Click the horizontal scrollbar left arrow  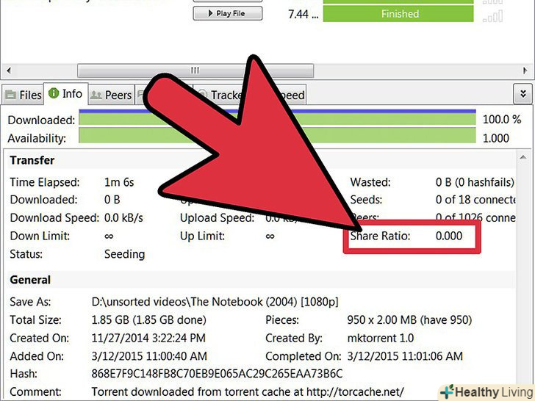(9, 71)
